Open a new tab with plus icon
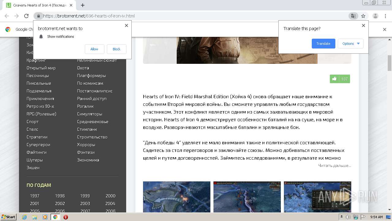This screenshot has width=392, height=221. pyautogui.click(x=83, y=5)
